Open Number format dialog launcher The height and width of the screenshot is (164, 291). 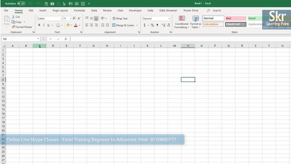(x=171, y=32)
